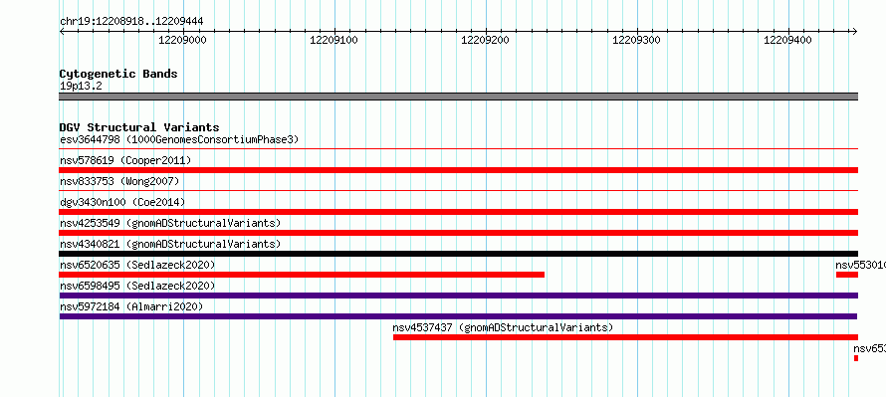
Task: Click ruler position 12209100
Action: pyautogui.click(x=333, y=40)
